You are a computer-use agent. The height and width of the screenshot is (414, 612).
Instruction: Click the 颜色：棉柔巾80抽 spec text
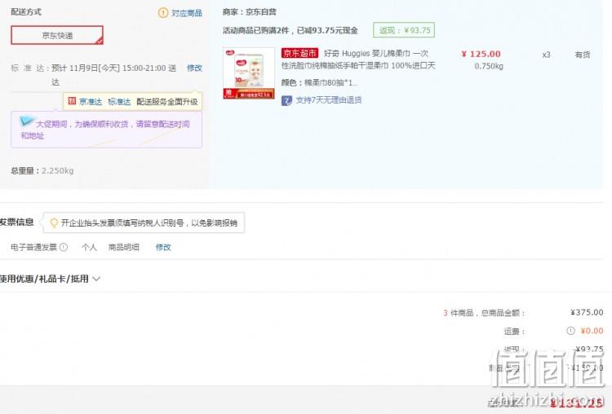pyautogui.click(x=319, y=82)
